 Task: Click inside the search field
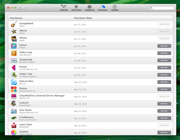click(x=162, y=8)
